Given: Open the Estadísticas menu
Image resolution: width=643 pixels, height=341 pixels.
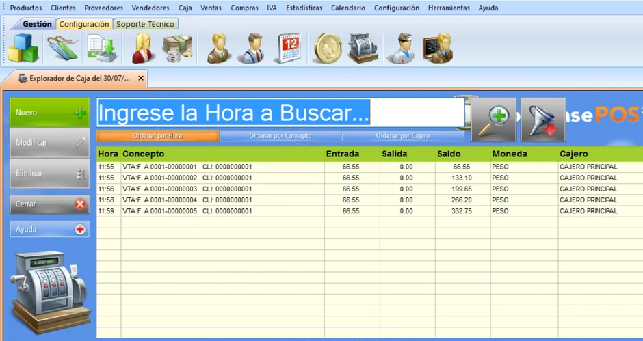Looking at the screenshot, I should coord(304,8).
